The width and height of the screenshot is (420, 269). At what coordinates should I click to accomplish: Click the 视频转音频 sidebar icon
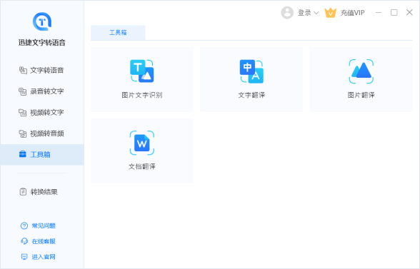click(x=23, y=133)
